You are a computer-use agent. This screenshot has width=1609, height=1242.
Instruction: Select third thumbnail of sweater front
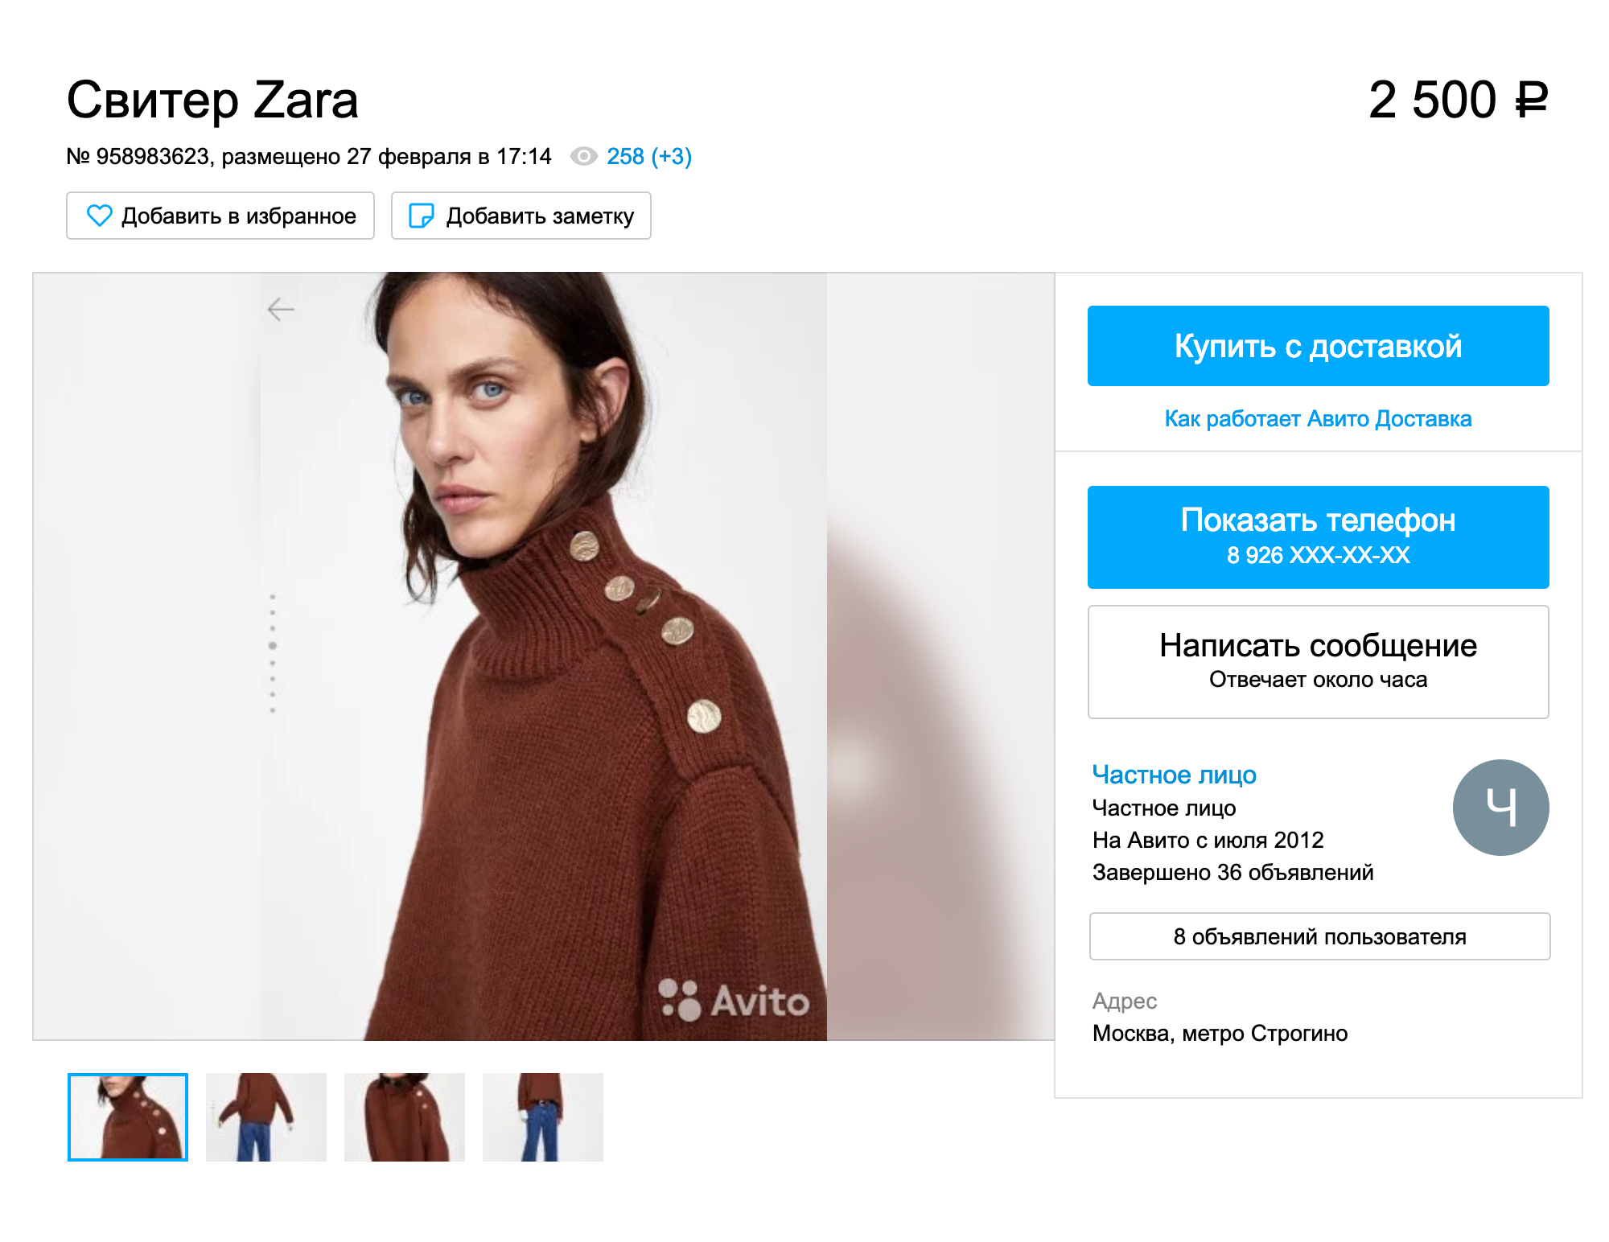click(x=405, y=1117)
